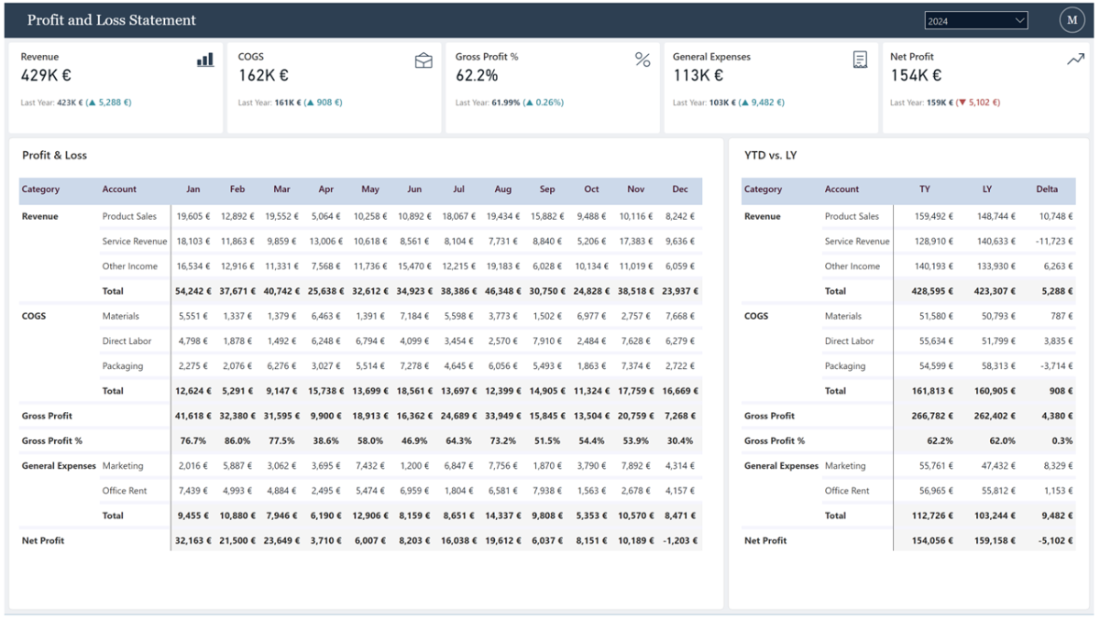Expand the year dropdown chevron arrow

click(1017, 19)
